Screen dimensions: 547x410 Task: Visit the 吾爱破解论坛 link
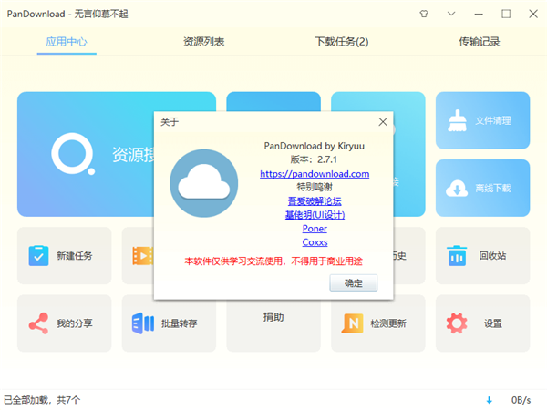(315, 200)
